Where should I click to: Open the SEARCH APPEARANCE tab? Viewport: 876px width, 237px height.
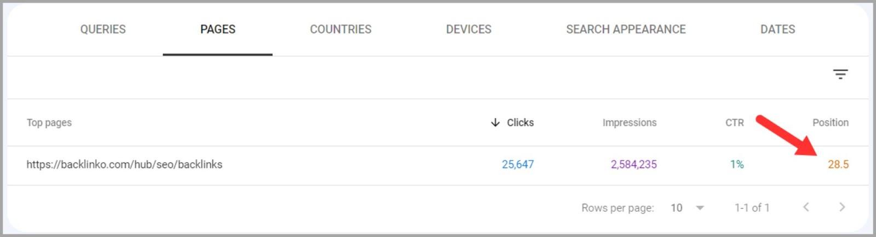pos(626,29)
